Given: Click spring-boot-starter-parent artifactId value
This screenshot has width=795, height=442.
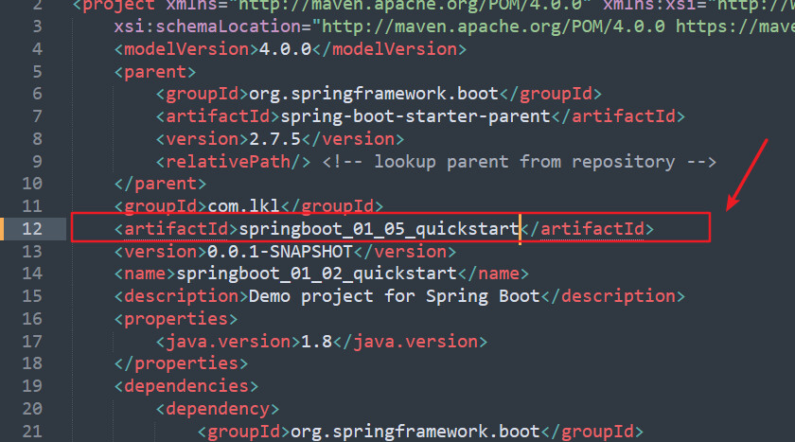Looking at the screenshot, I should pos(415,116).
